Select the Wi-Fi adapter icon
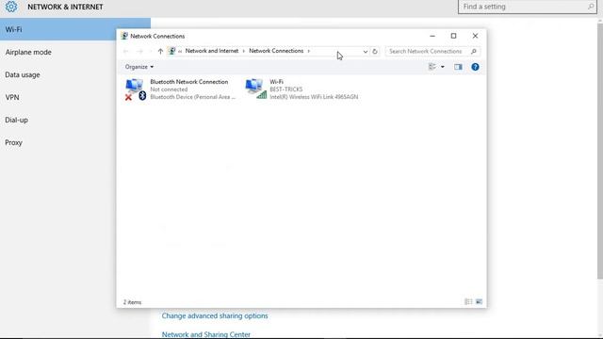Image resolution: width=603 pixels, height=339 pixels. tap(255, 89)
